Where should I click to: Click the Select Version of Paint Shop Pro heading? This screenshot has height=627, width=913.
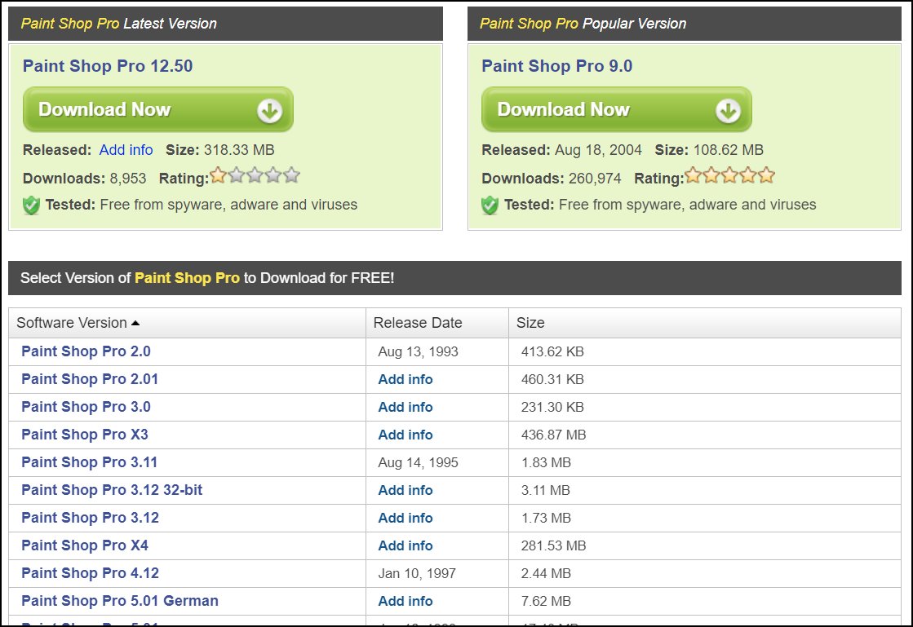point(207,278)
